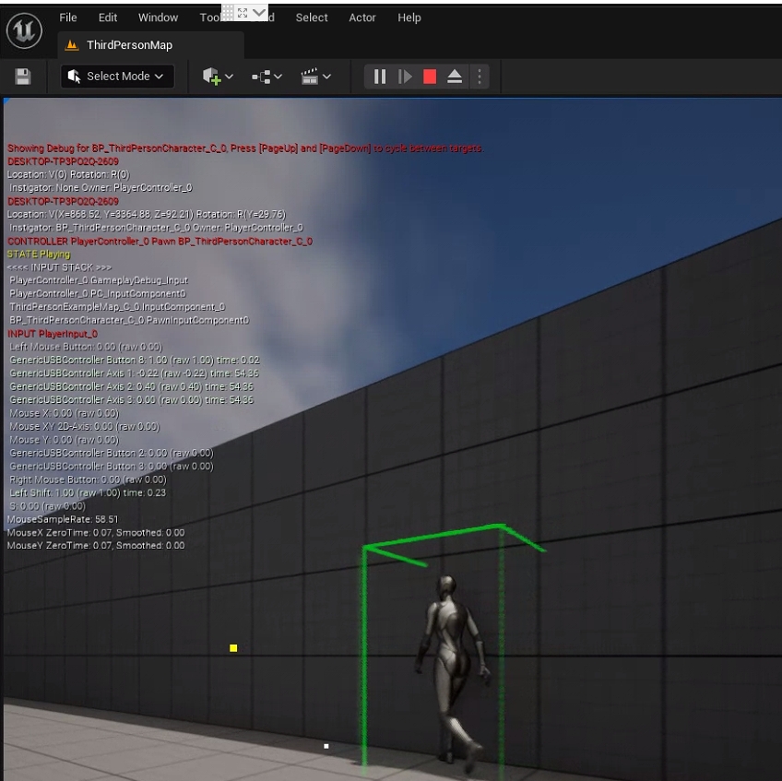782x781 pixels.
Task: Open the Actor menu
Action: coord(362,18)
